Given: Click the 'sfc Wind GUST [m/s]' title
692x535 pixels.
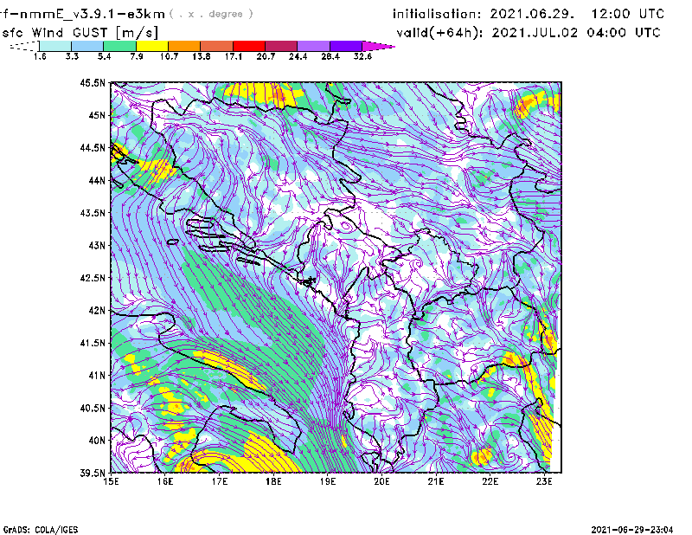Looking at the screenshot, I should pyautogui.click(x=80, y=33).
